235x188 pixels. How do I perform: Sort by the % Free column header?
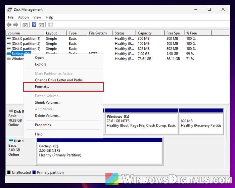[198, 33]
